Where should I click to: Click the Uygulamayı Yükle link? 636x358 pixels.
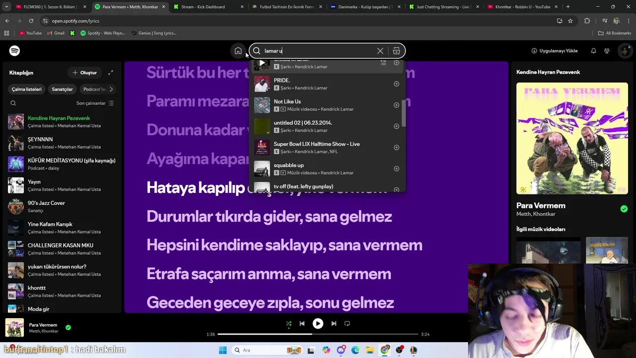point(555,51)
